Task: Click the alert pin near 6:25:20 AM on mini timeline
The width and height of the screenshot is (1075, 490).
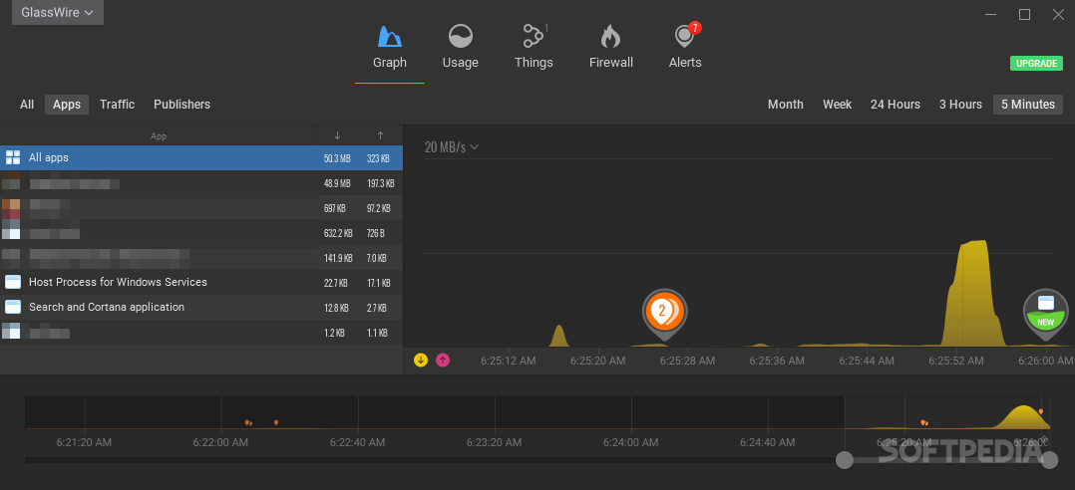Action: click(x=924, y=423)
